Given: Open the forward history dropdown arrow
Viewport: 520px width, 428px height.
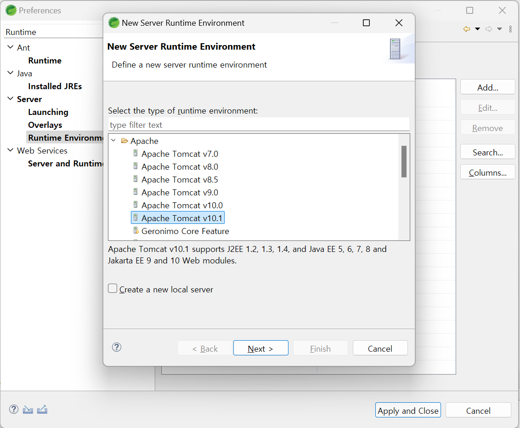Looking at the screenshot, I should pyautogui.click(x=499, y=29).
